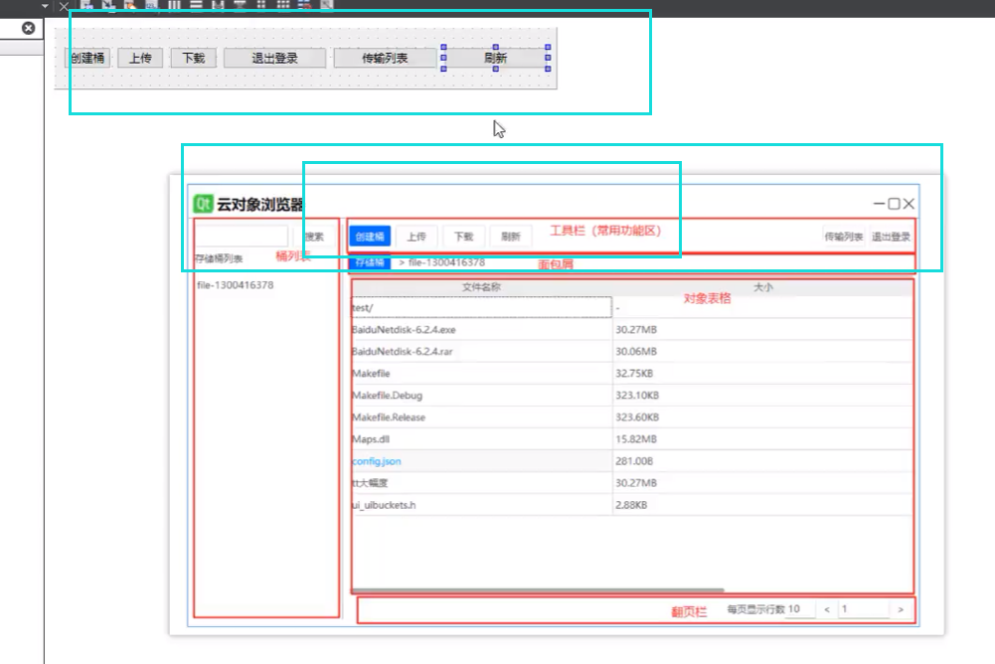Click 上传 in the browser mockup toolbar
The height and width of the screenshot is (664, 995).
click(x=416, y=237)
